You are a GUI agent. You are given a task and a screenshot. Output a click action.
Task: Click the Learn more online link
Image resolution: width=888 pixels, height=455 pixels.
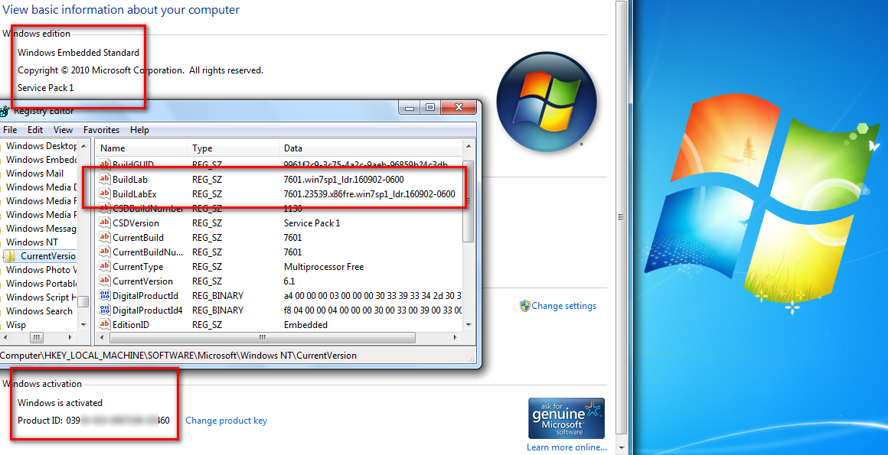click(x=566, y=447)
